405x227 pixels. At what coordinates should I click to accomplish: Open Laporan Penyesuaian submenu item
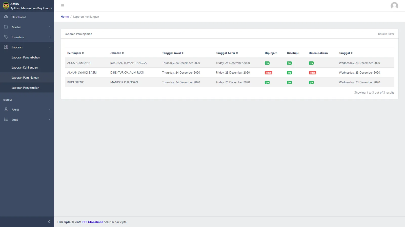click(x=27, y=88)
